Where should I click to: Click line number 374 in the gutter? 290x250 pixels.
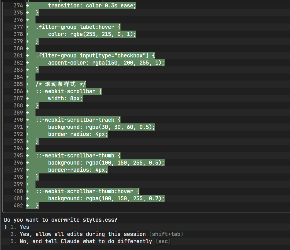point(18,5)
